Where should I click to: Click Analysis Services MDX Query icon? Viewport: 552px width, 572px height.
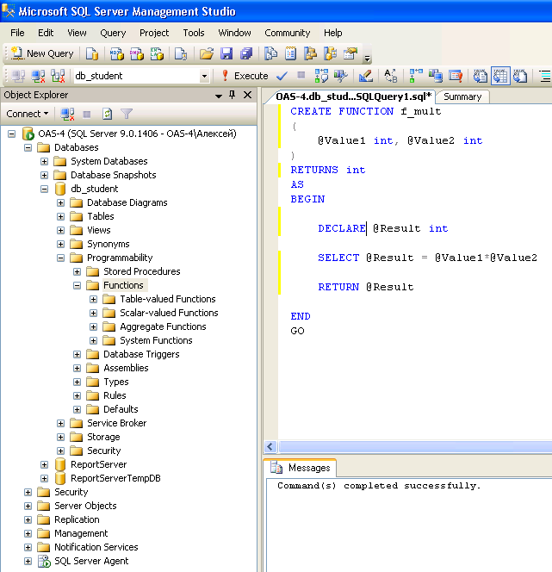click(x=117, y=53)
